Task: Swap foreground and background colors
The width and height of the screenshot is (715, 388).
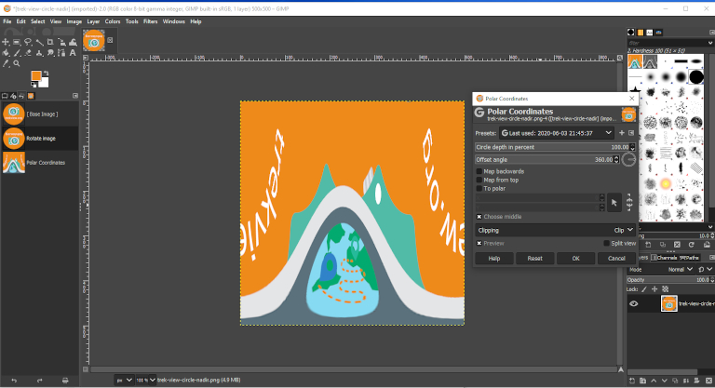Action: 46,73
